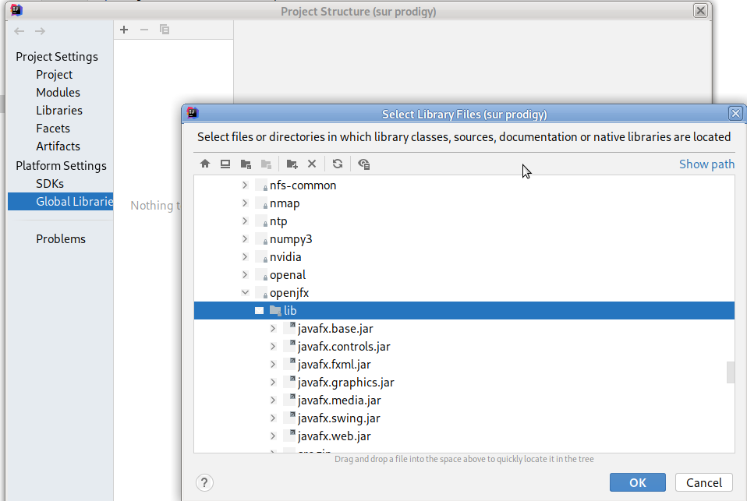Go to the Home directory icon

tap(205, 164)
